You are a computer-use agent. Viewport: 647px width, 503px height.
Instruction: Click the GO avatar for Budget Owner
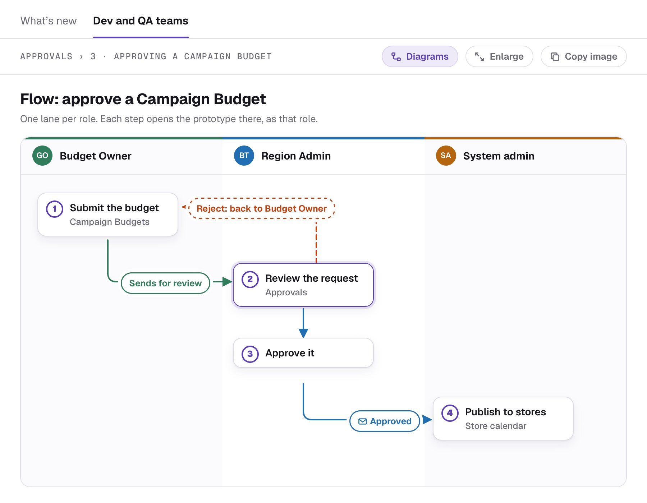(42, 156)
